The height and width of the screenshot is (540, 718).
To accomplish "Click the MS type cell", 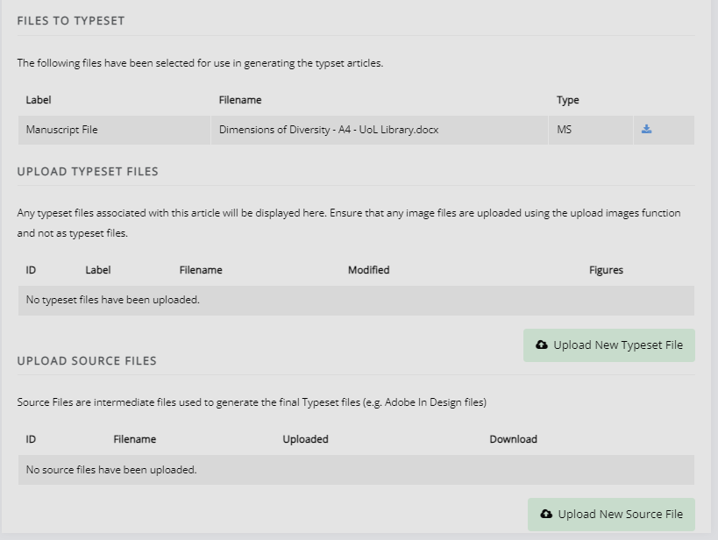I will (565, 130).
